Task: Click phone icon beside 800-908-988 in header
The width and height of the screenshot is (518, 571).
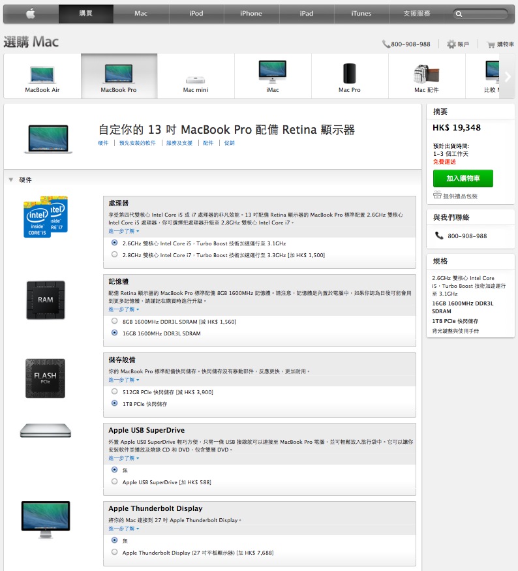Action: click(x=386, y=44)
